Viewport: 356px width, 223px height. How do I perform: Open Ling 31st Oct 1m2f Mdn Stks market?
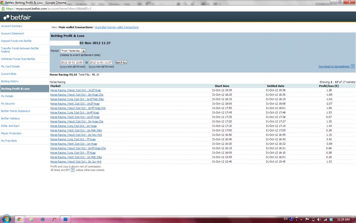77,99
